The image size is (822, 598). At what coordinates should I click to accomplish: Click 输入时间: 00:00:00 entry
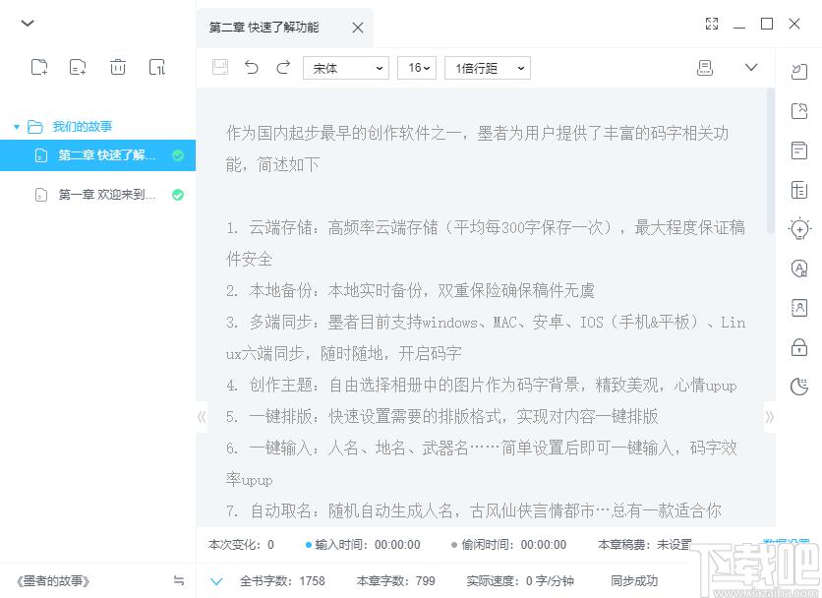pyautogui.click(x=363, y=545)
